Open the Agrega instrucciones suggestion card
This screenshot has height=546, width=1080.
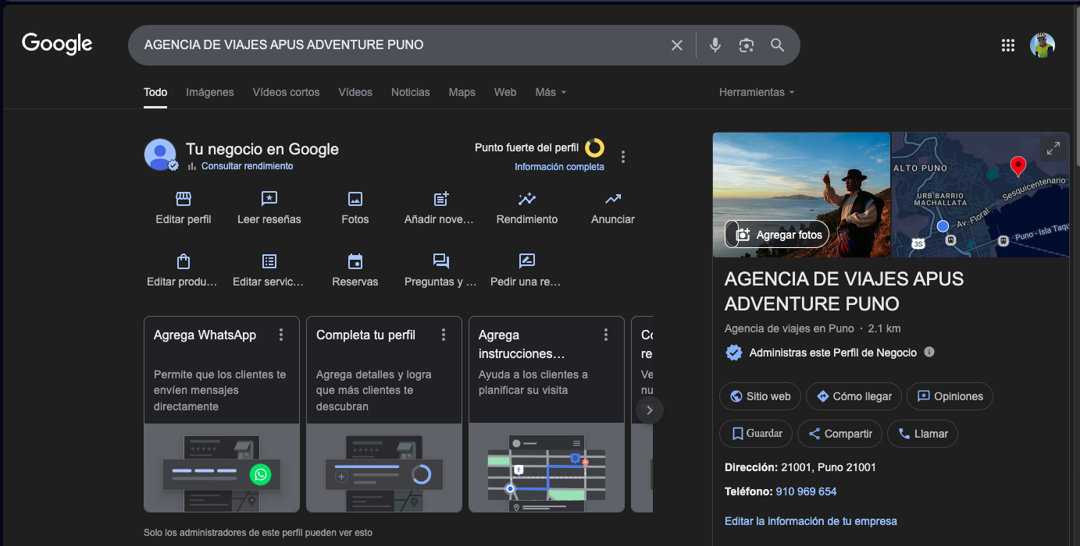coord(547,414)
